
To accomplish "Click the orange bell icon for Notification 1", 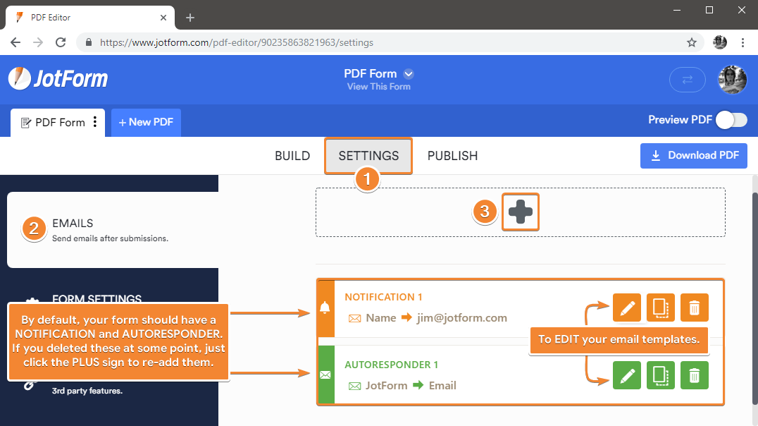I will pos(325,308).
